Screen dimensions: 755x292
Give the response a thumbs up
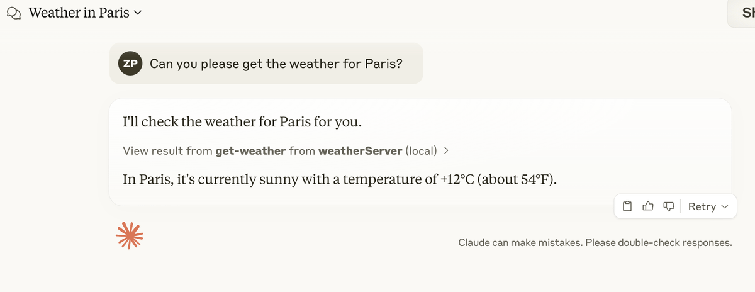[648, 206]
